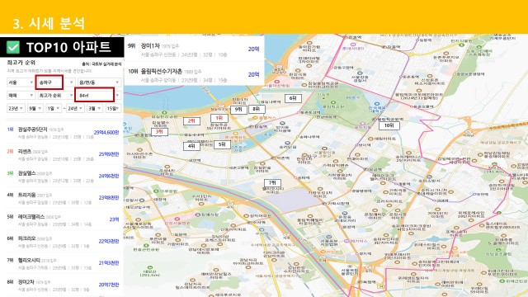The height and width of the screenshot is (297, 528).
Task: Click the 21억3천만 price value
Action: 109,263
